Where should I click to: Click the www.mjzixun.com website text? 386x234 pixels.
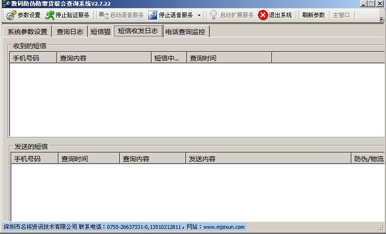(x=224, y=227)
